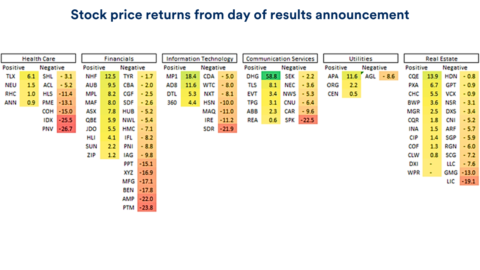Select the Positive label under Real Estate
This screenshot has width=480, height=270.
(416, 67)
